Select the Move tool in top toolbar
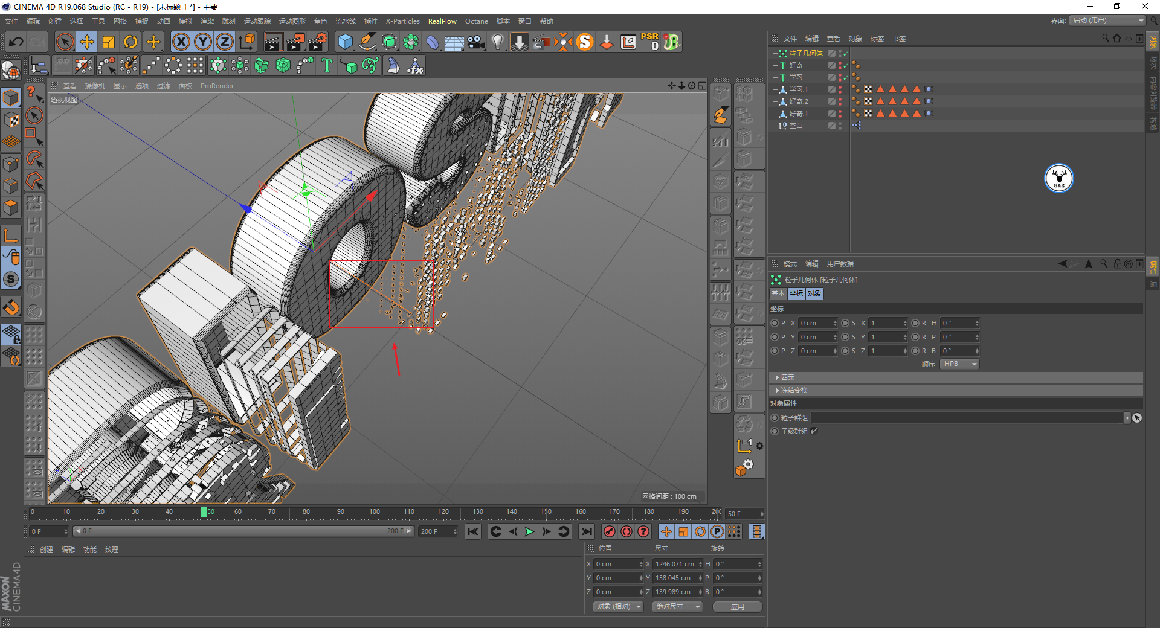The image size is (1160, 628). point(87,42)
